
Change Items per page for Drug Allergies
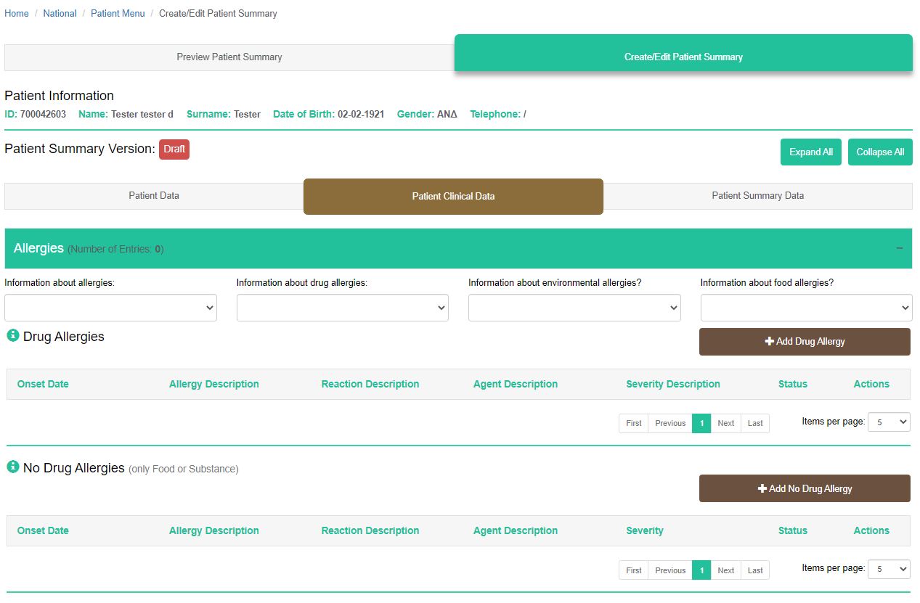(889, 422)
